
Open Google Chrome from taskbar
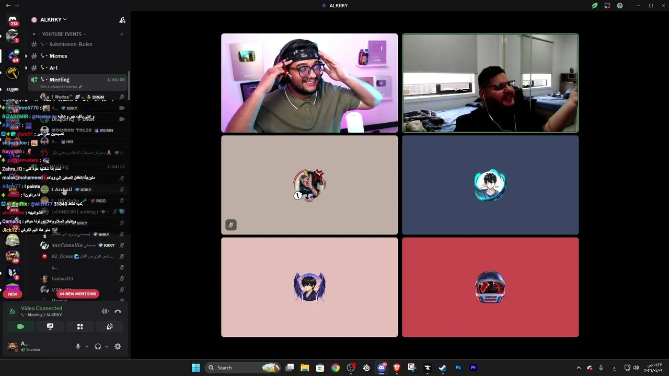[x=336, y=368]
